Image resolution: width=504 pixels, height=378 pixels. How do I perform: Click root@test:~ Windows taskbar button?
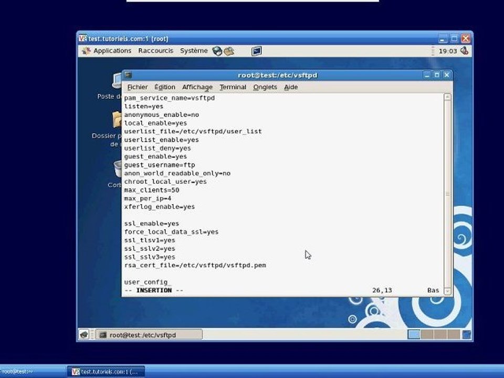click(x=32, y=372)
